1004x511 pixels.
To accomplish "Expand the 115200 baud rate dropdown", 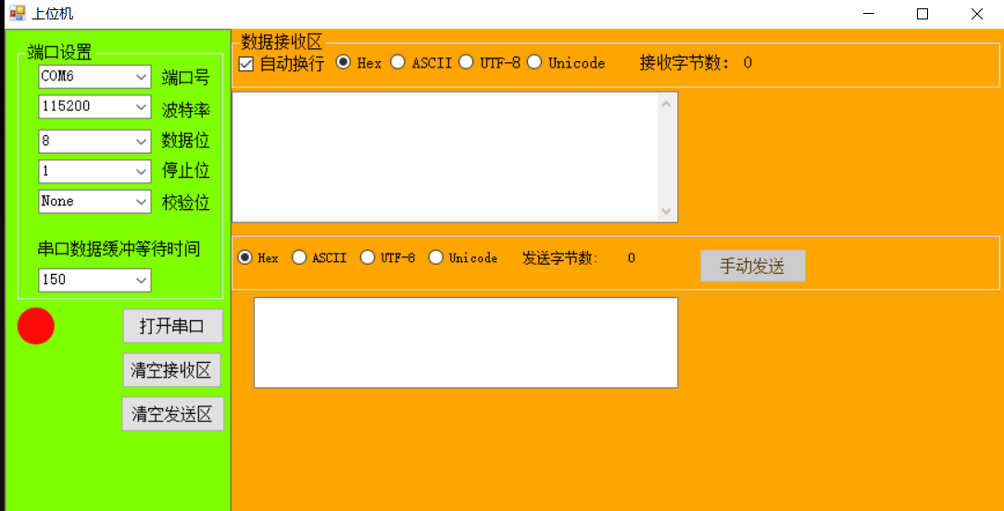I will [x=94, y=107].
